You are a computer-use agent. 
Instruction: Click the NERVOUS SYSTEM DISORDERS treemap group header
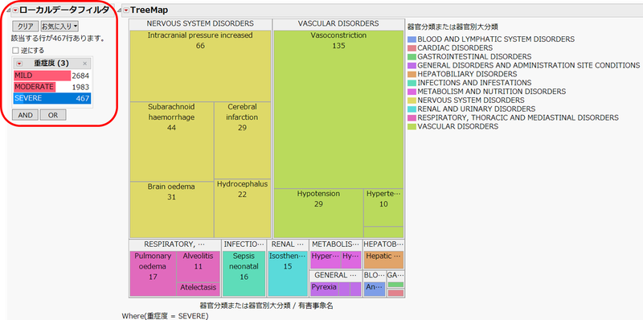click(200, 24)
